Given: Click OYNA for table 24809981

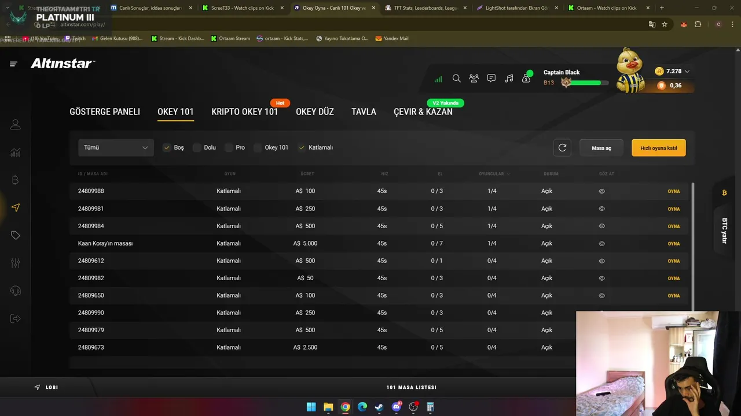Looking at the screenshot, I should click(x=674, y=209).
